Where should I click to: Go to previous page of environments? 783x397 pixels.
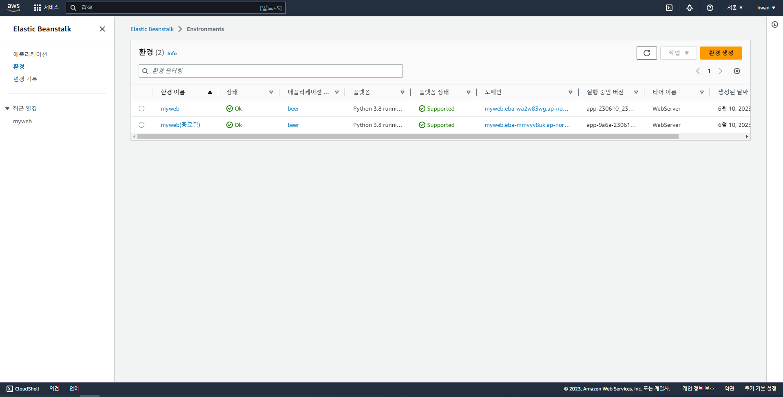pos(698,71)
